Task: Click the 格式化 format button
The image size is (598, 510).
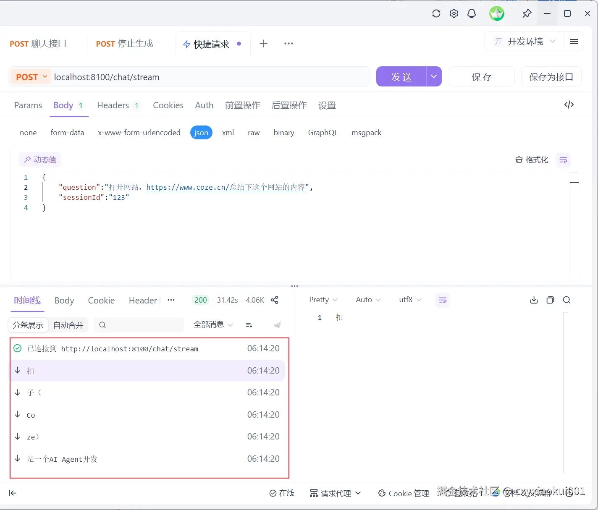Action: coord(532,160)
